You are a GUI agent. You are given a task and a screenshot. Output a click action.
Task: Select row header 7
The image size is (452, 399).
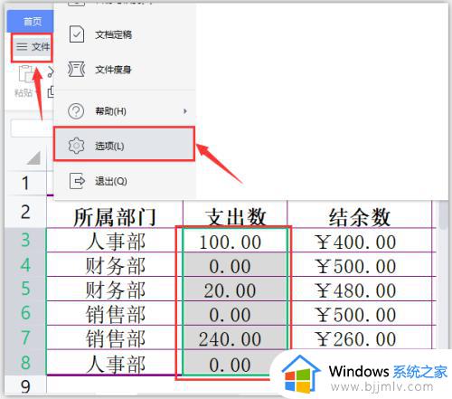pos(25,337)
